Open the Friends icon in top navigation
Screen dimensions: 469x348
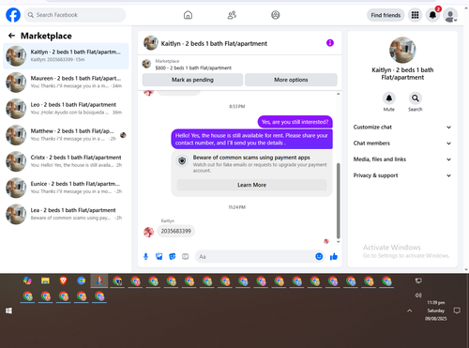coord(232,15)
